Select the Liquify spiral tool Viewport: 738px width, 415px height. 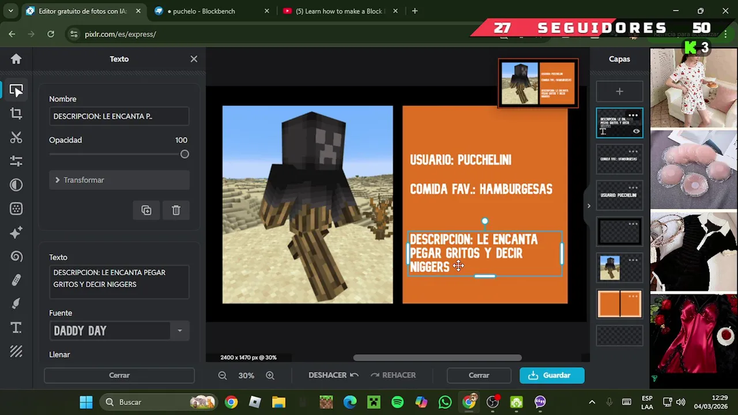coord(16,256)
